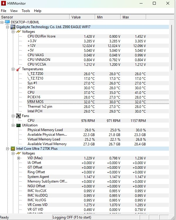Click the Max column header
Screen dimensions: 176x220
133,17
